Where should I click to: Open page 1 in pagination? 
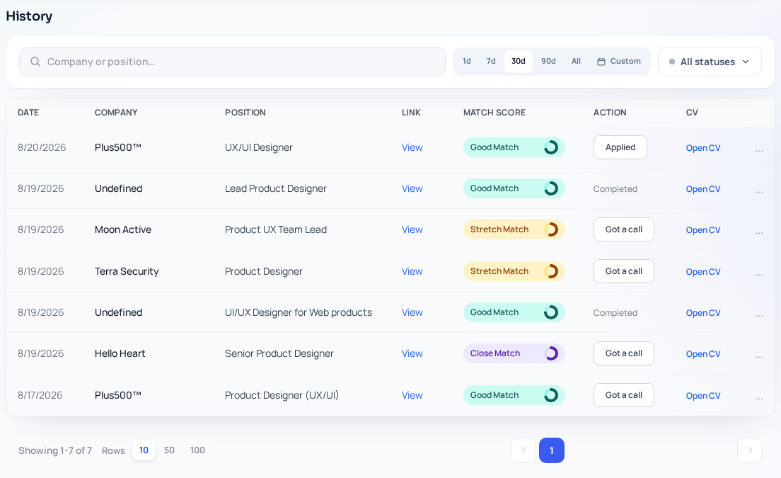click(551, 450)
